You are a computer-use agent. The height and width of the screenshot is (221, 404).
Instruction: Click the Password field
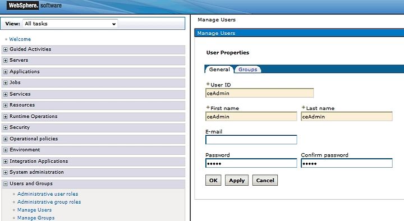click(251, 163)
